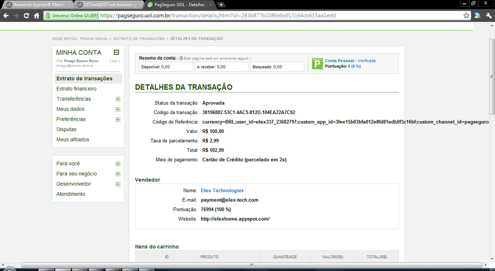495x271 pixels.
Task: Click the sair logout link
Action: 115,61
